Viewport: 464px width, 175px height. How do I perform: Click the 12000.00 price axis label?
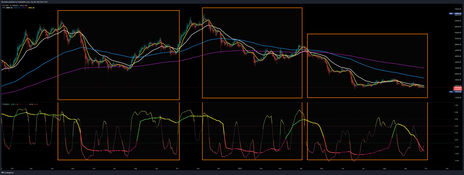point(457,97)
